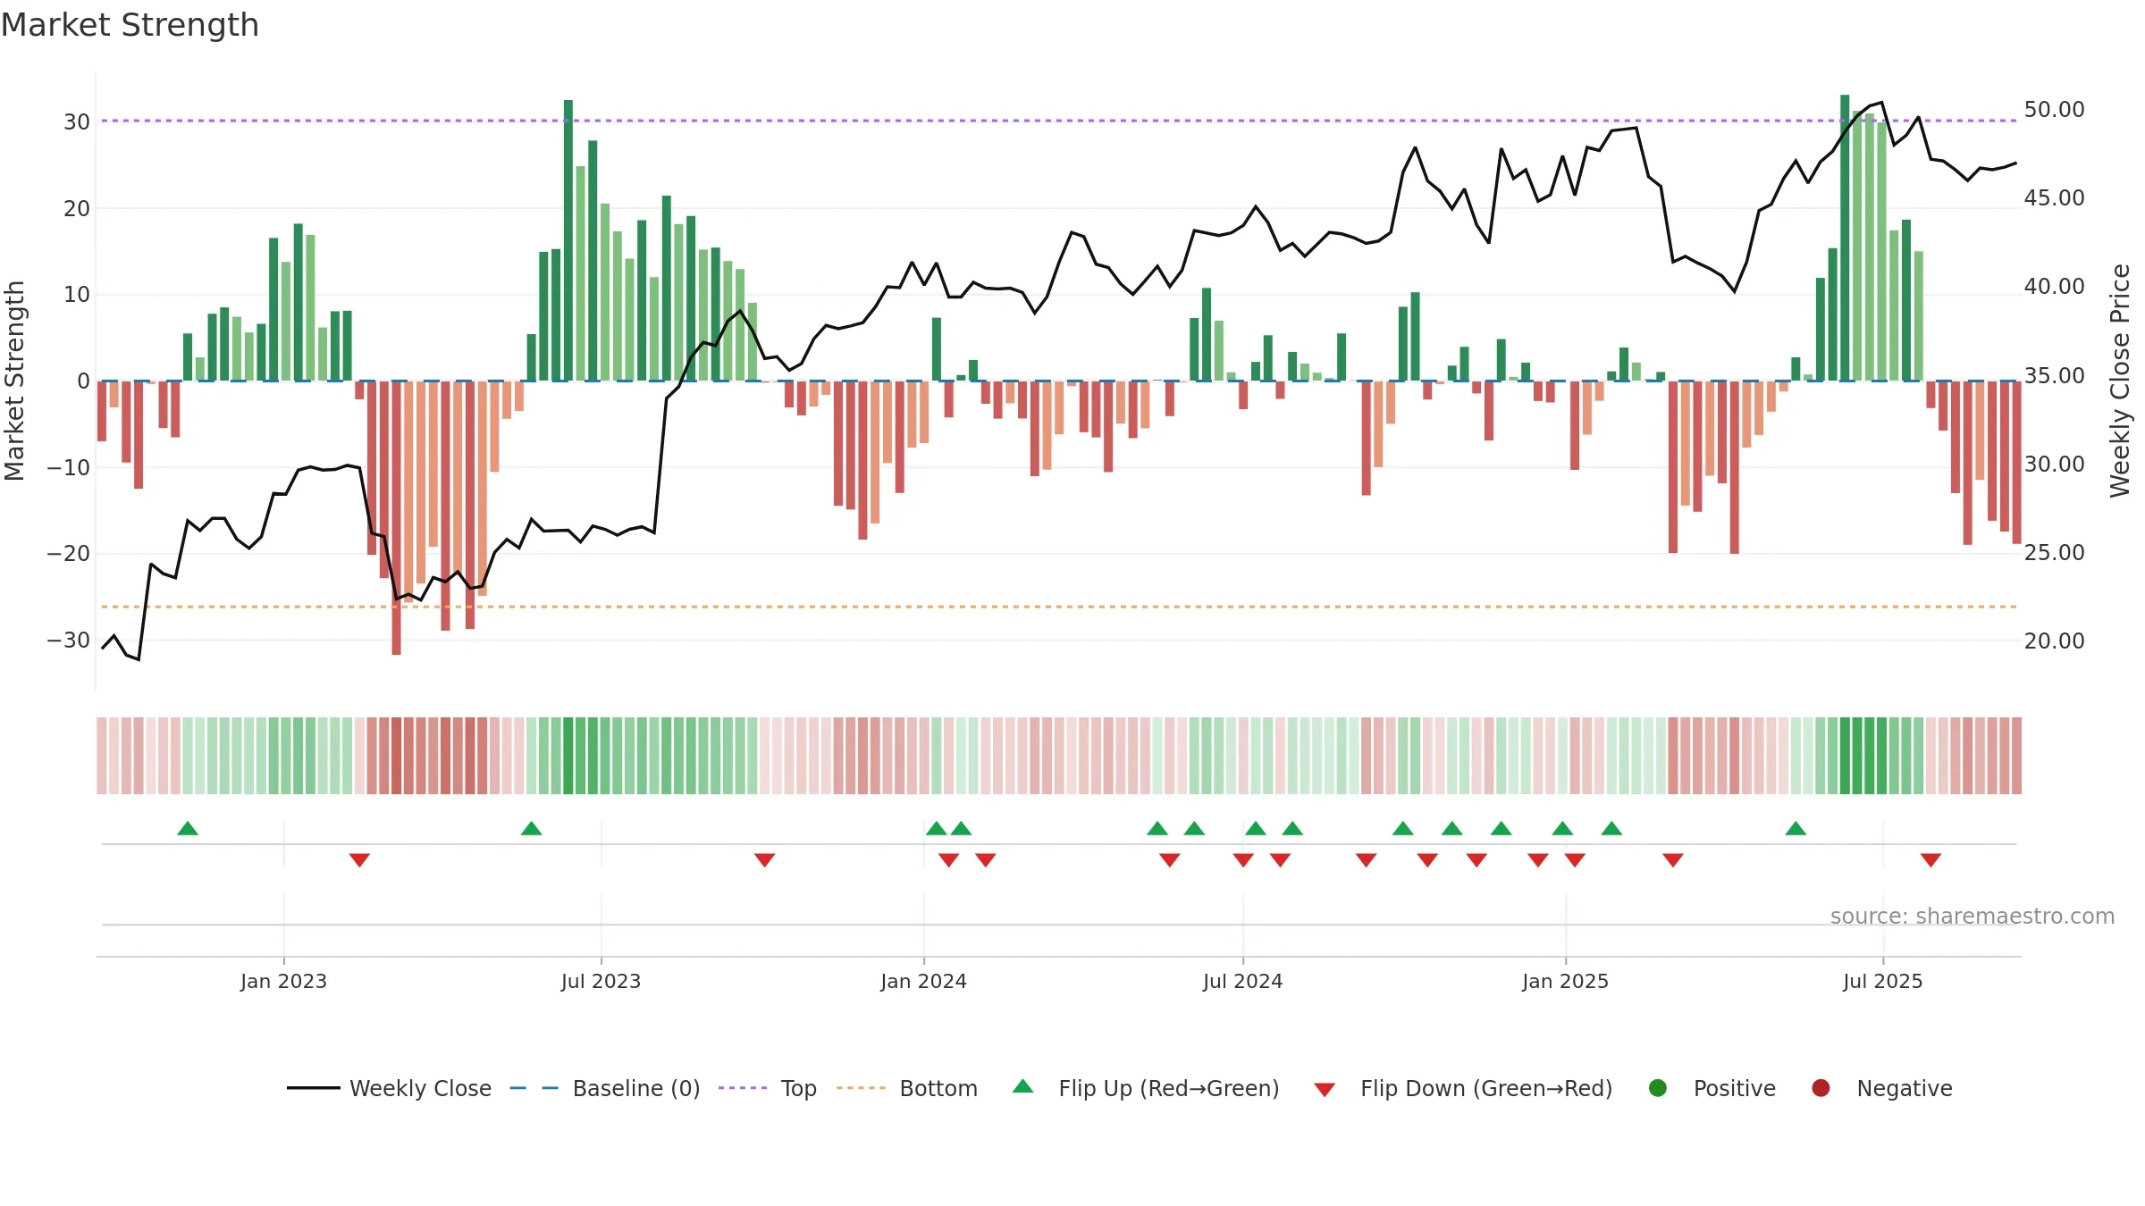Click the red Negative dot in legend
Screen dimensions: 2145x1206
coord(1821,1088)
